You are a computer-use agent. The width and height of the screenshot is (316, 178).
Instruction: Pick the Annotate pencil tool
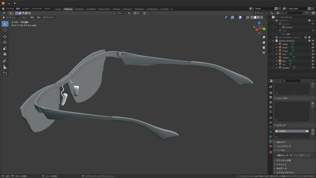coord(5,61)
